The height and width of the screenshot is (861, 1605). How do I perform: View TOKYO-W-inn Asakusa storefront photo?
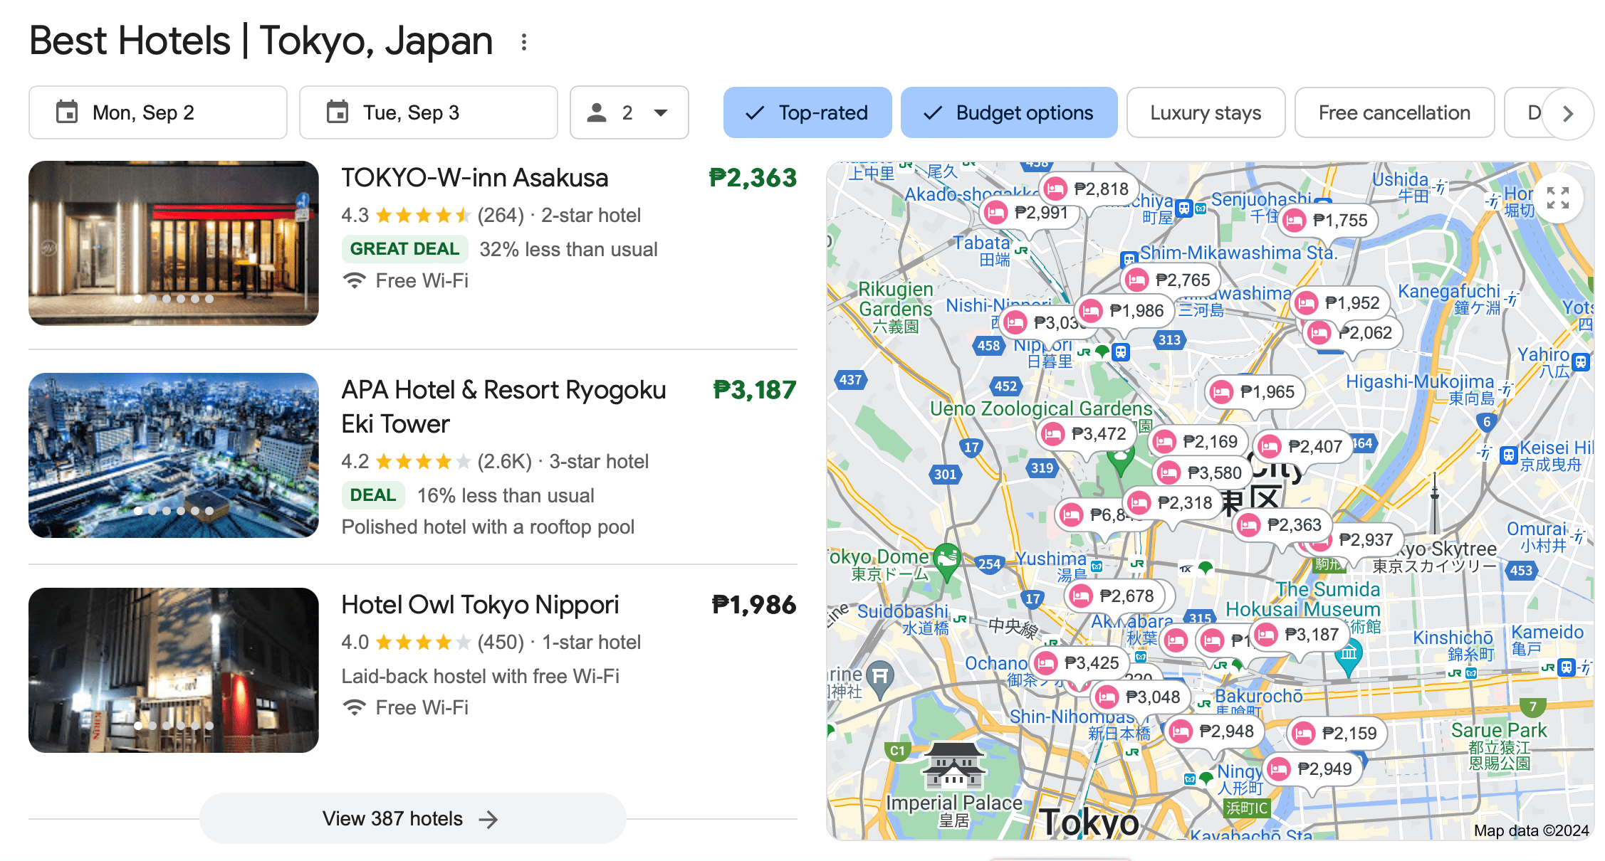click(174, 243)
